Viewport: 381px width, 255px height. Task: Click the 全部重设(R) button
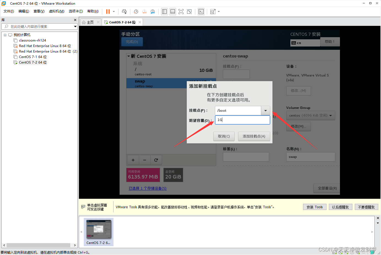point(327,188)
